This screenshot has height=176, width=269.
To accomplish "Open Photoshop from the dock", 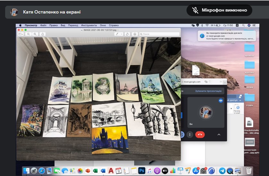I will pyautogui.click(x=142, y=171).
